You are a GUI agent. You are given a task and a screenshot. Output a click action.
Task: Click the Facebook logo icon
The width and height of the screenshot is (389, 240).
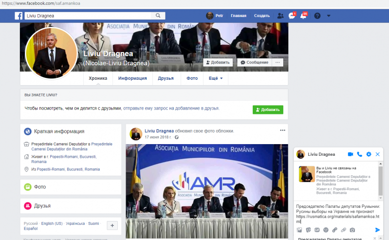(x=19, y=16)
